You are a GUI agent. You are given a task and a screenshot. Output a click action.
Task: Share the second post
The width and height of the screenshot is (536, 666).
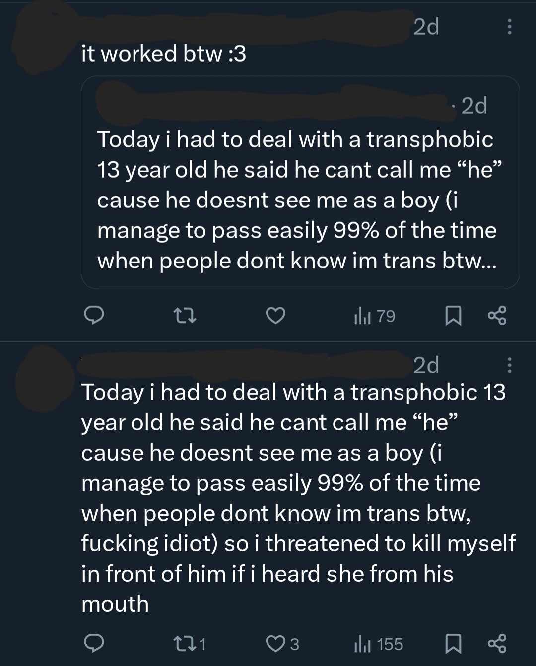tap(497, 643)
